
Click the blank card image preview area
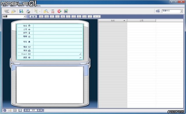click(x=50, y=85)
